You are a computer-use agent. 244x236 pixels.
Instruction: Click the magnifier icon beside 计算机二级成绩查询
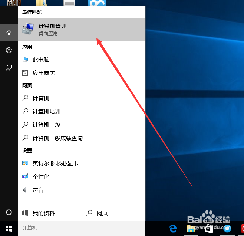pyautogui.click(x=25, y=138)
